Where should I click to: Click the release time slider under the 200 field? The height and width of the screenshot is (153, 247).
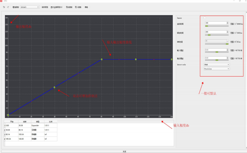216,35
